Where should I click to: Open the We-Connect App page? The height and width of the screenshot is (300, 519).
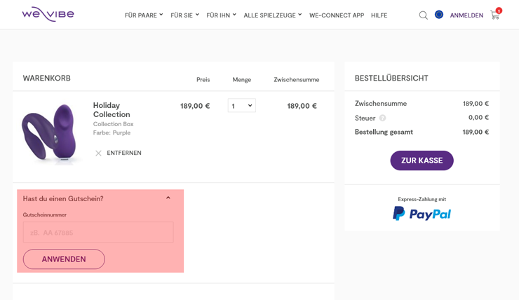337,15
